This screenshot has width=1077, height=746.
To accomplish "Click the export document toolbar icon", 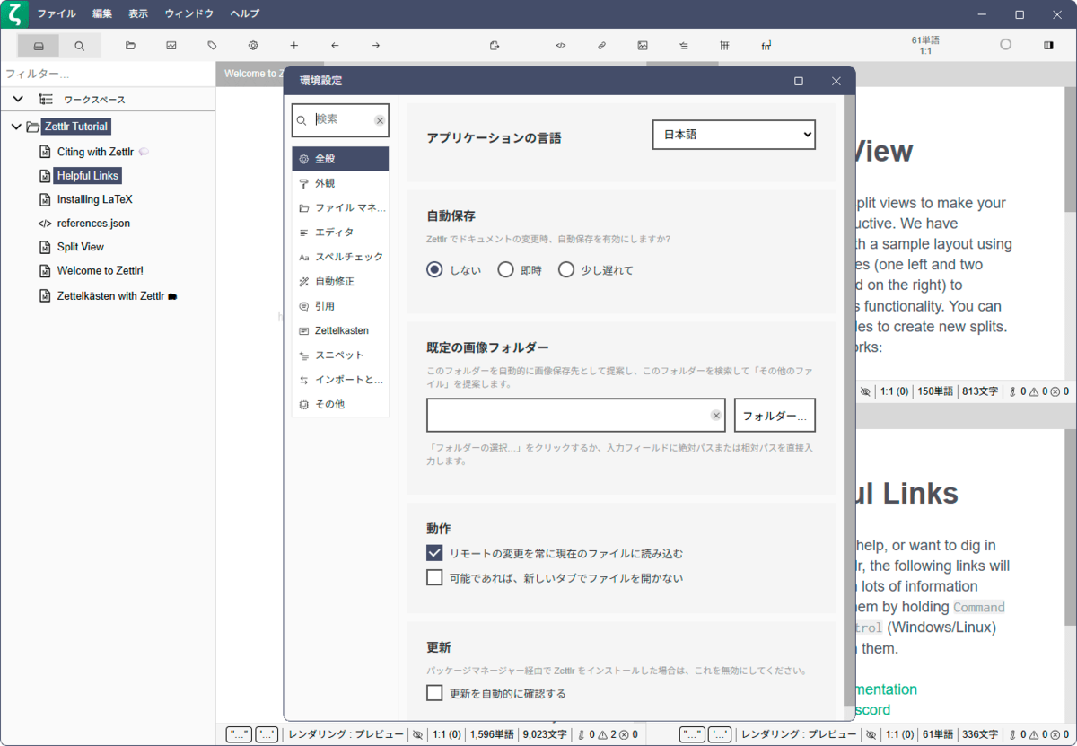I will click(x=495, y=46).
